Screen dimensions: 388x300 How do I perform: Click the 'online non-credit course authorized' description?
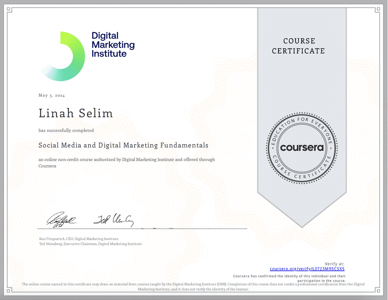127,162
